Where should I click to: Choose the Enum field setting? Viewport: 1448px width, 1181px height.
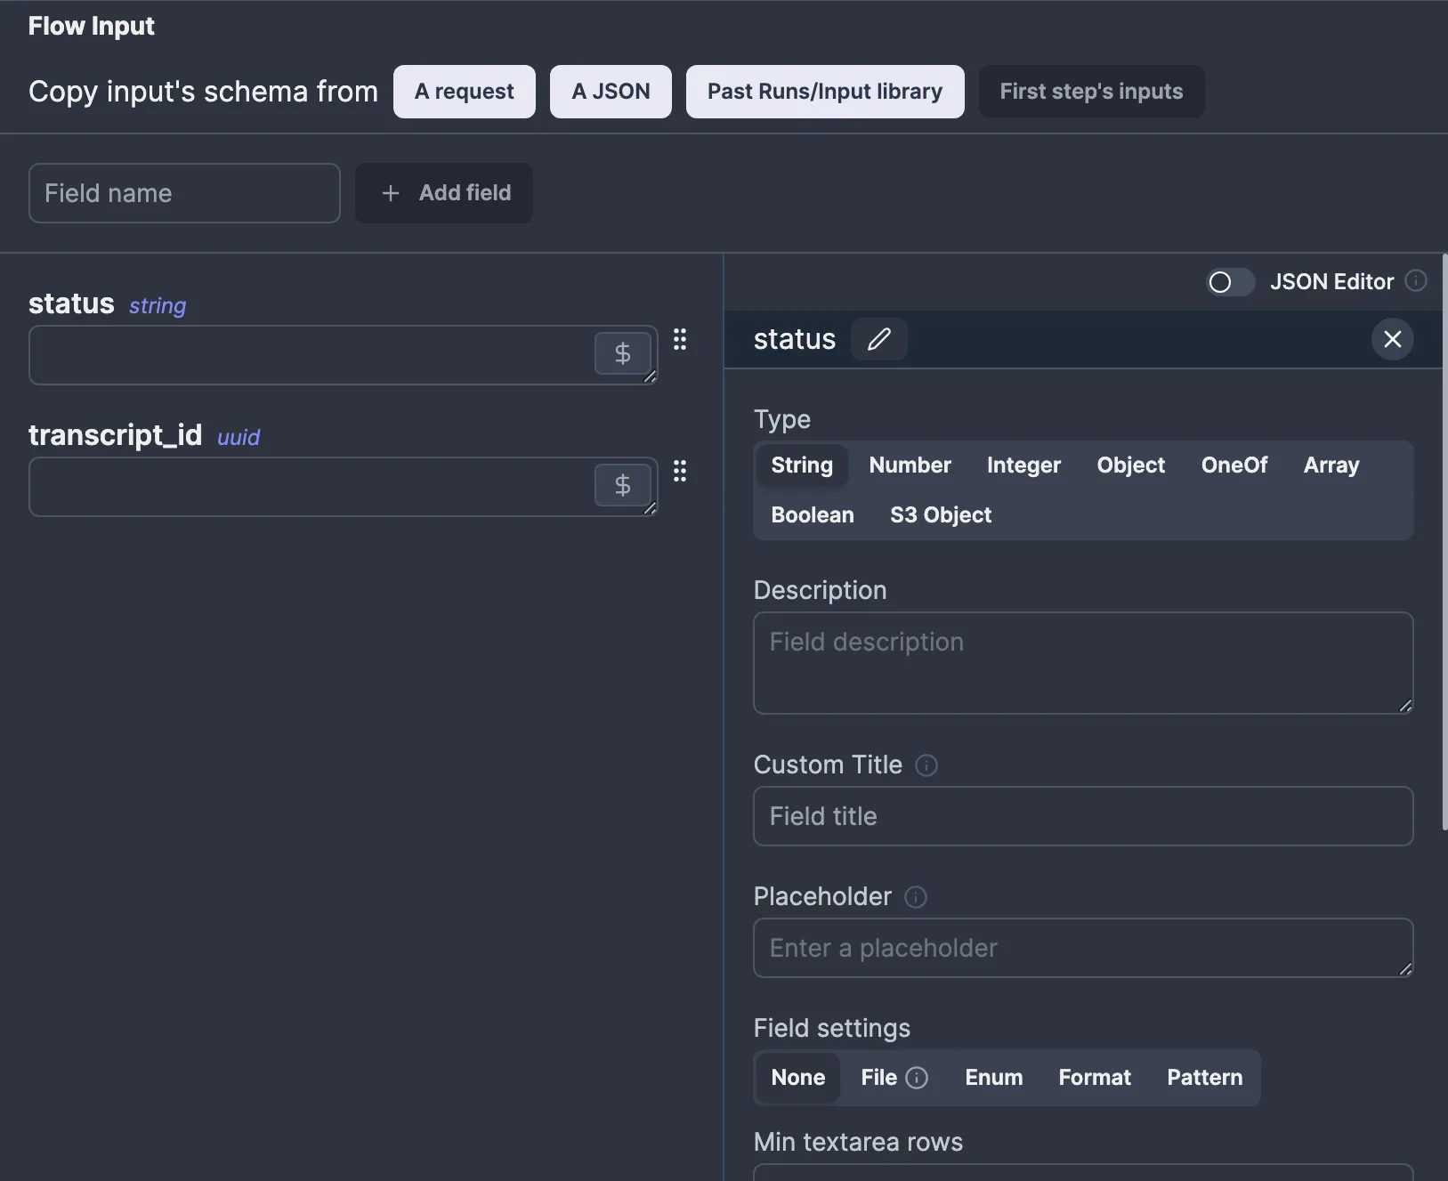pos(993,1078)
